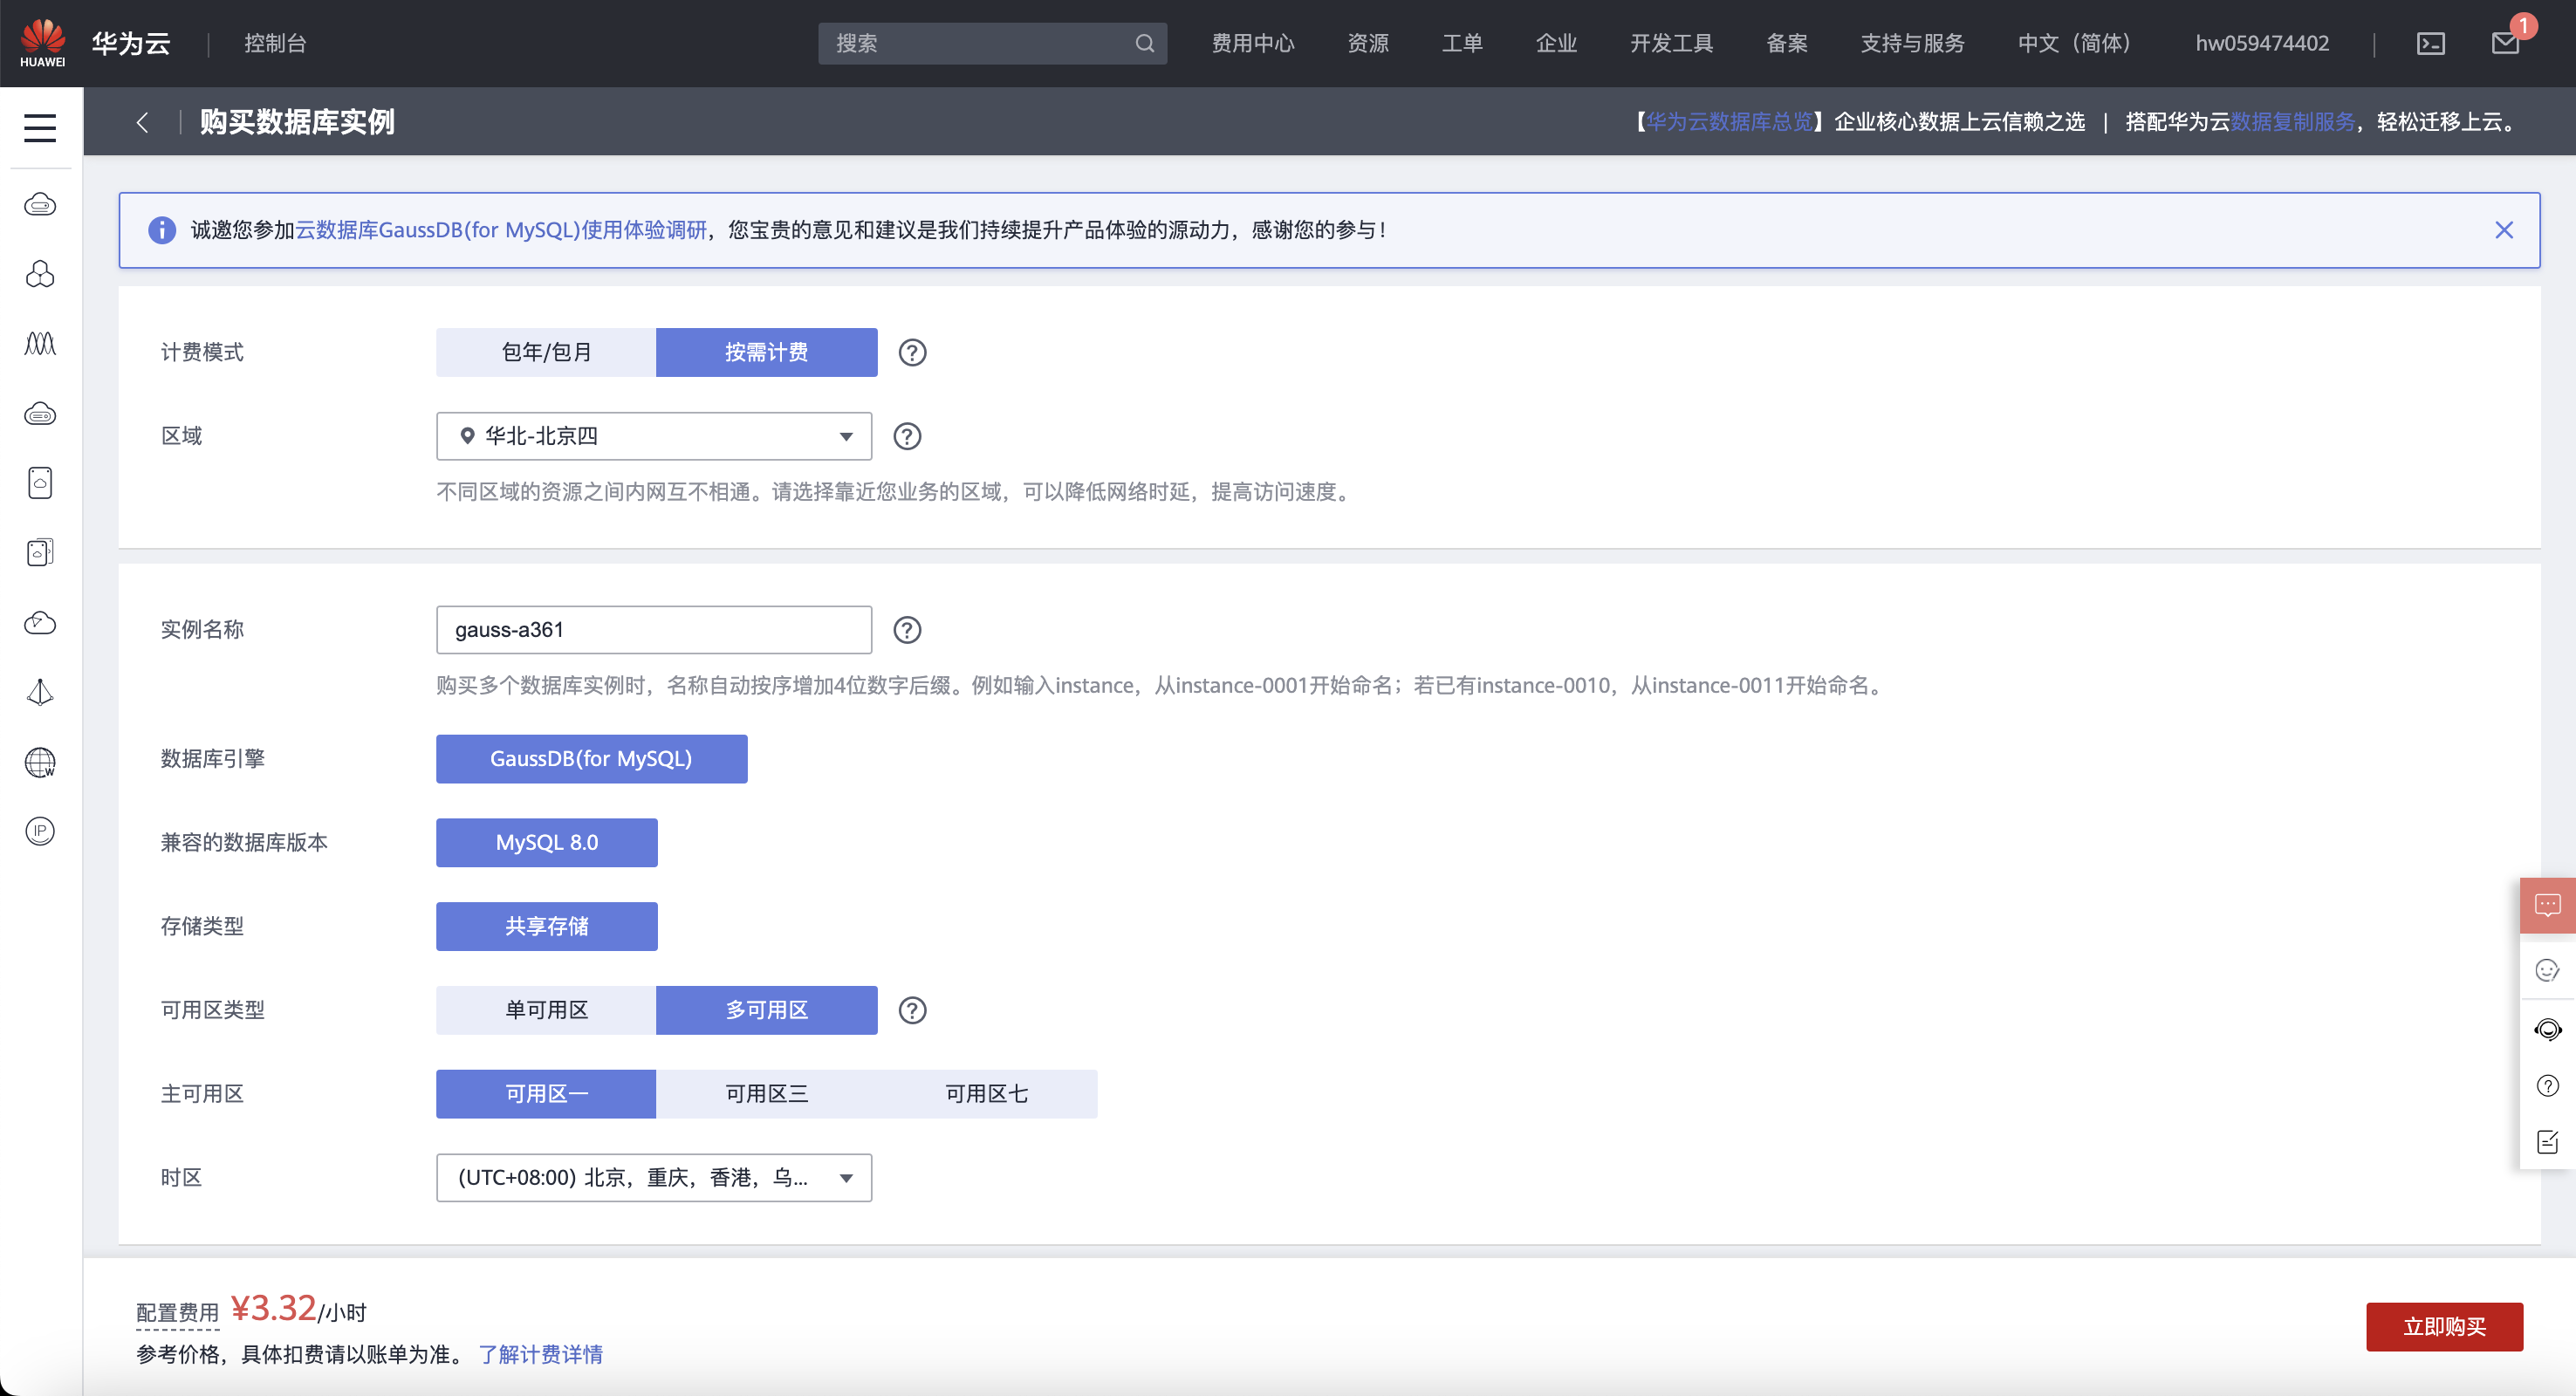Open the 了解计费详情 link
The width and height of the screenshot is (2576, 1396).
(540, 1354)
